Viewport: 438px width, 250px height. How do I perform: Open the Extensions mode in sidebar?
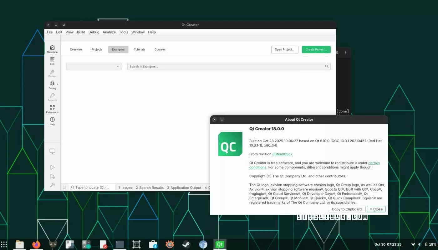point(52,109)
